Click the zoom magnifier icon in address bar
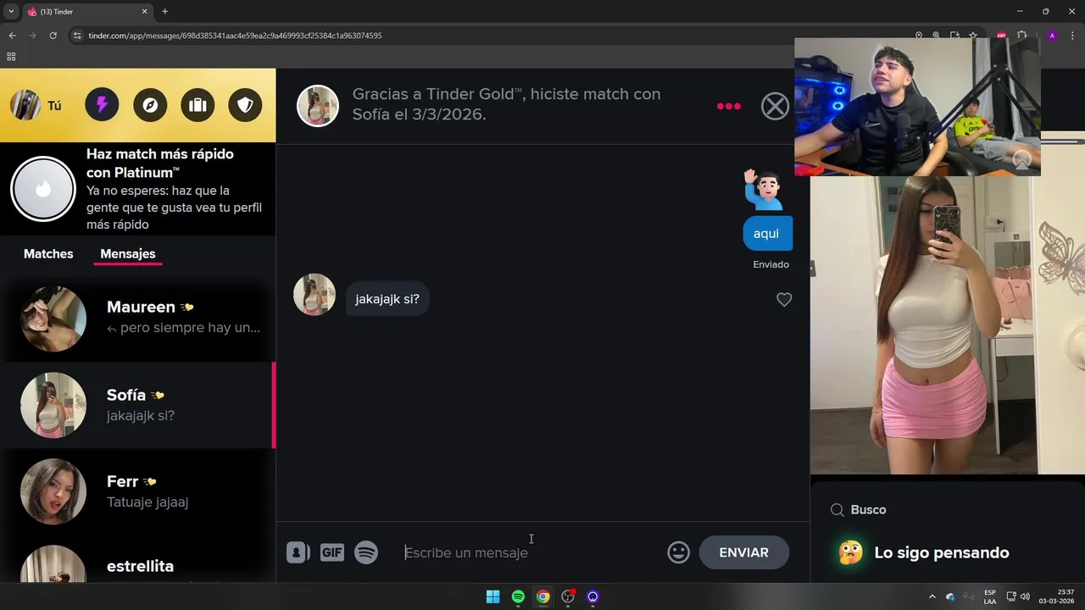 [x=937, y=36]
